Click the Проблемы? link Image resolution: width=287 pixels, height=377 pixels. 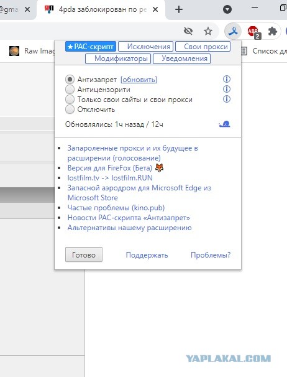(211, 255)
